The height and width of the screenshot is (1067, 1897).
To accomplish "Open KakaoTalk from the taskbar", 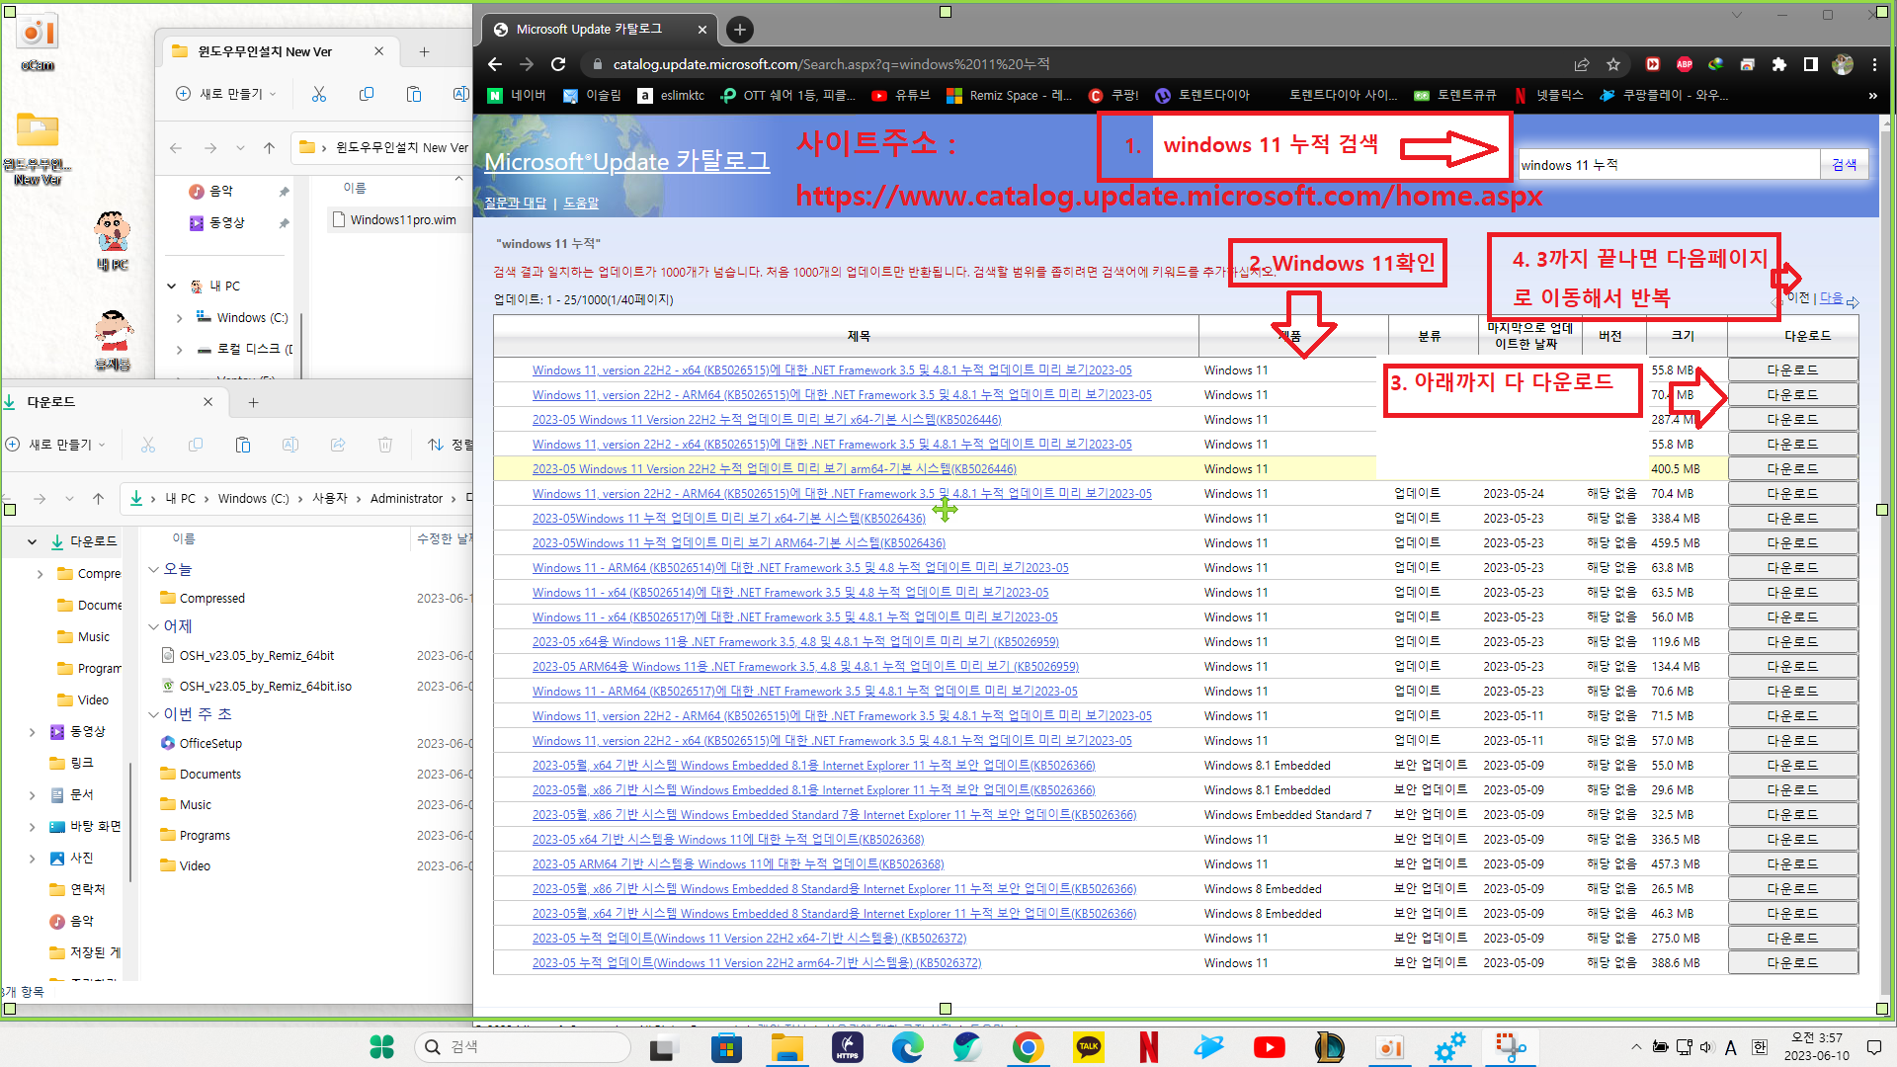I will 1089,1047.
